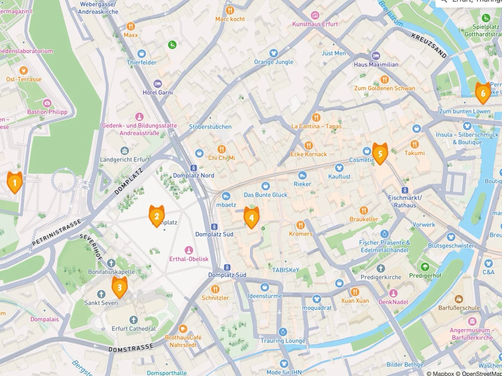Select cat marker 2 on Domplatz
502x376 pixels.
click(156, 216)
